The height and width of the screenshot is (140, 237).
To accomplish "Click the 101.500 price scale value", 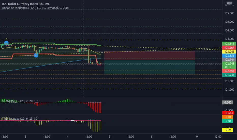I will coord(229,81).
